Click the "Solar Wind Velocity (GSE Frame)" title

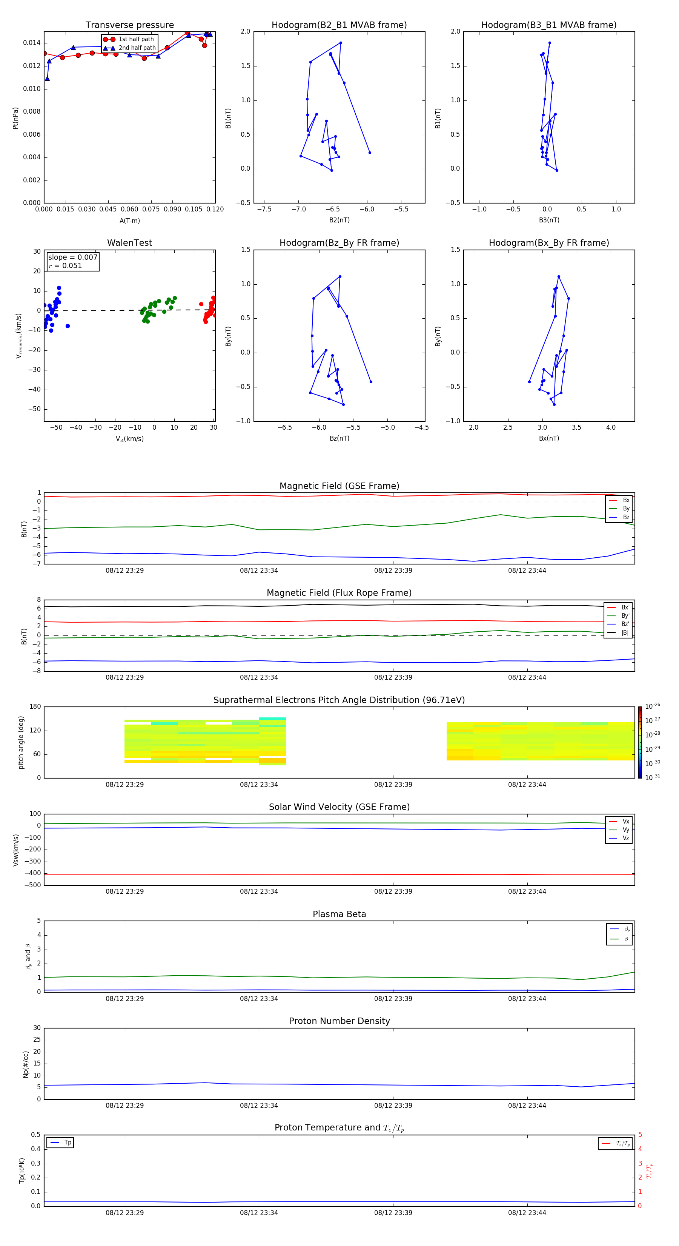pyautogui.click(x=339, y=807)
